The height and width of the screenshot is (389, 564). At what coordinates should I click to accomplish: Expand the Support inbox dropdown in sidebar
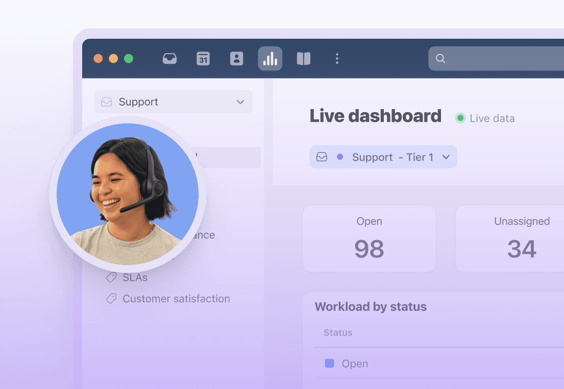[x=173, y=102]
